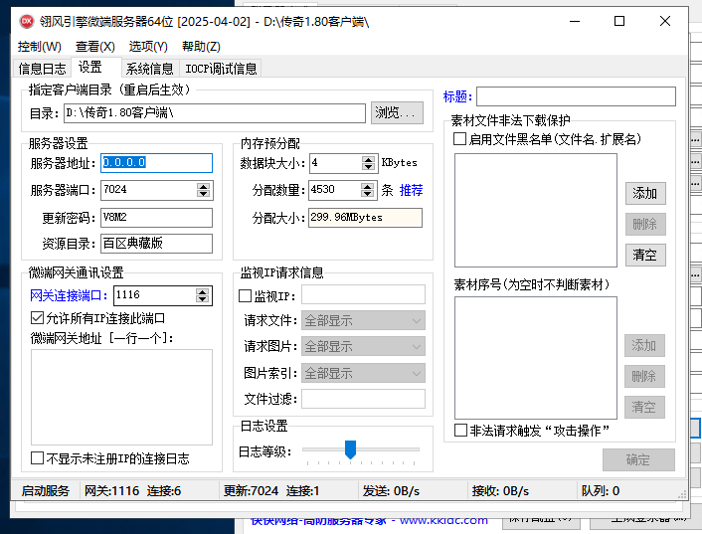Screen dimensions: 702x534
Task: Enable the 监视IP checkbox
Action: pos(245,296)
